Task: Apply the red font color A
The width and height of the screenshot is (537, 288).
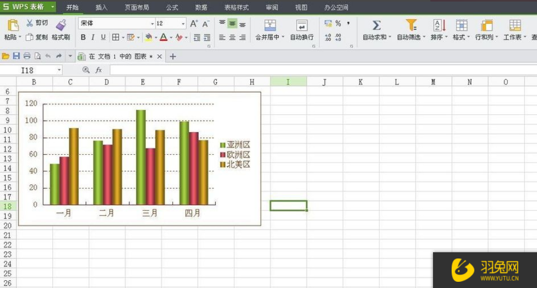Action: tap(163, 37)
